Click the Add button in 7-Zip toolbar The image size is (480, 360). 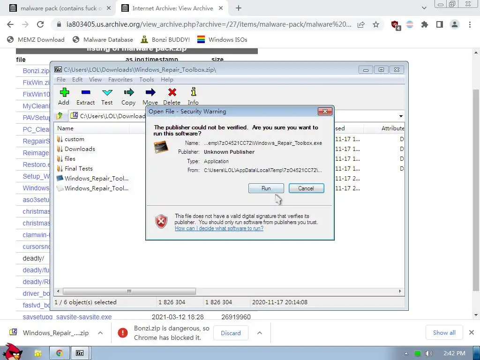click(64, 97)
